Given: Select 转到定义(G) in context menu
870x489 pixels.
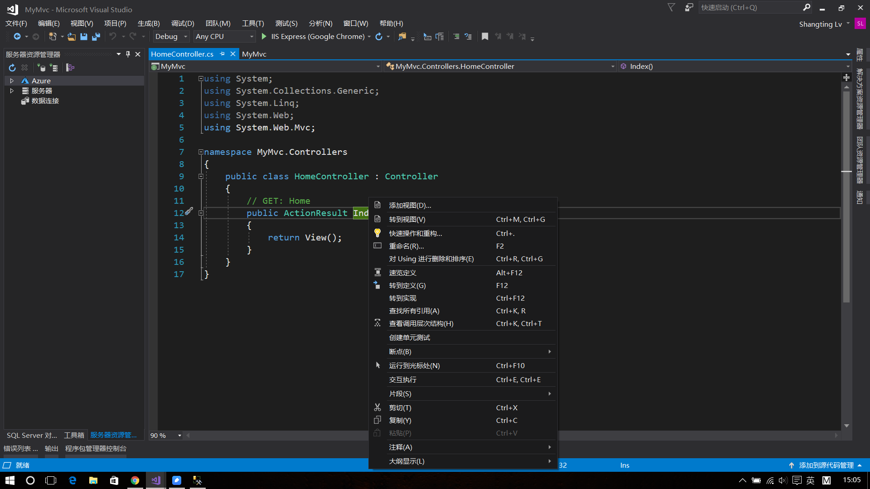Looking at the screenshot, I should pos(407,286).
